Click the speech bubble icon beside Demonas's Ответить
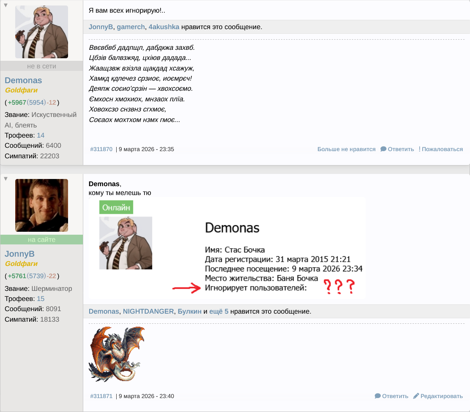The image size is (470, 412). (383, 149)
